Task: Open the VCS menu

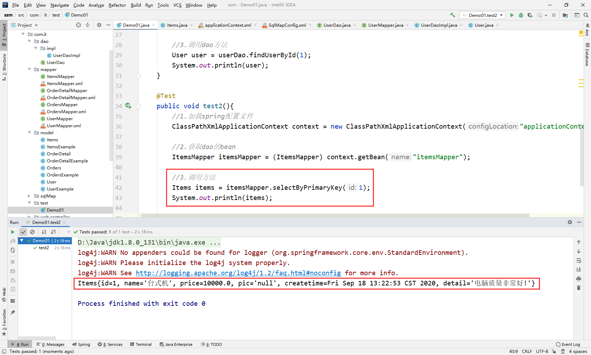Action: [x=177, y=5]
